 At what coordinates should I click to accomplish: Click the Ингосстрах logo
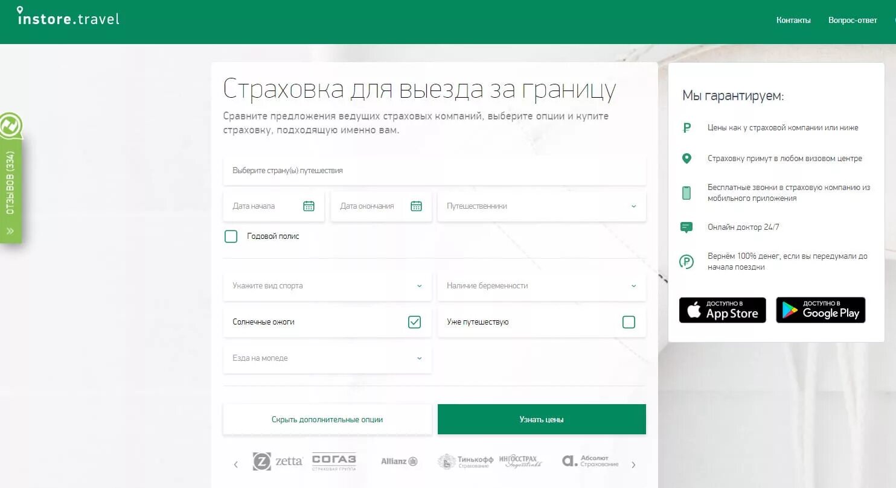coord(521,461)
